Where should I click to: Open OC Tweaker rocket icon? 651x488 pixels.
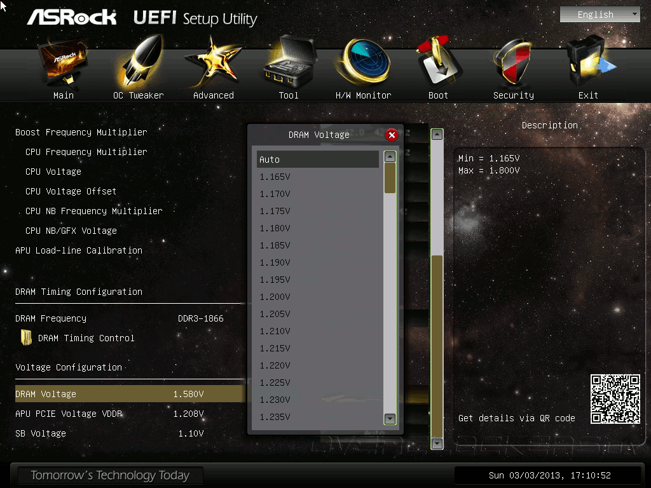point(140,62)
